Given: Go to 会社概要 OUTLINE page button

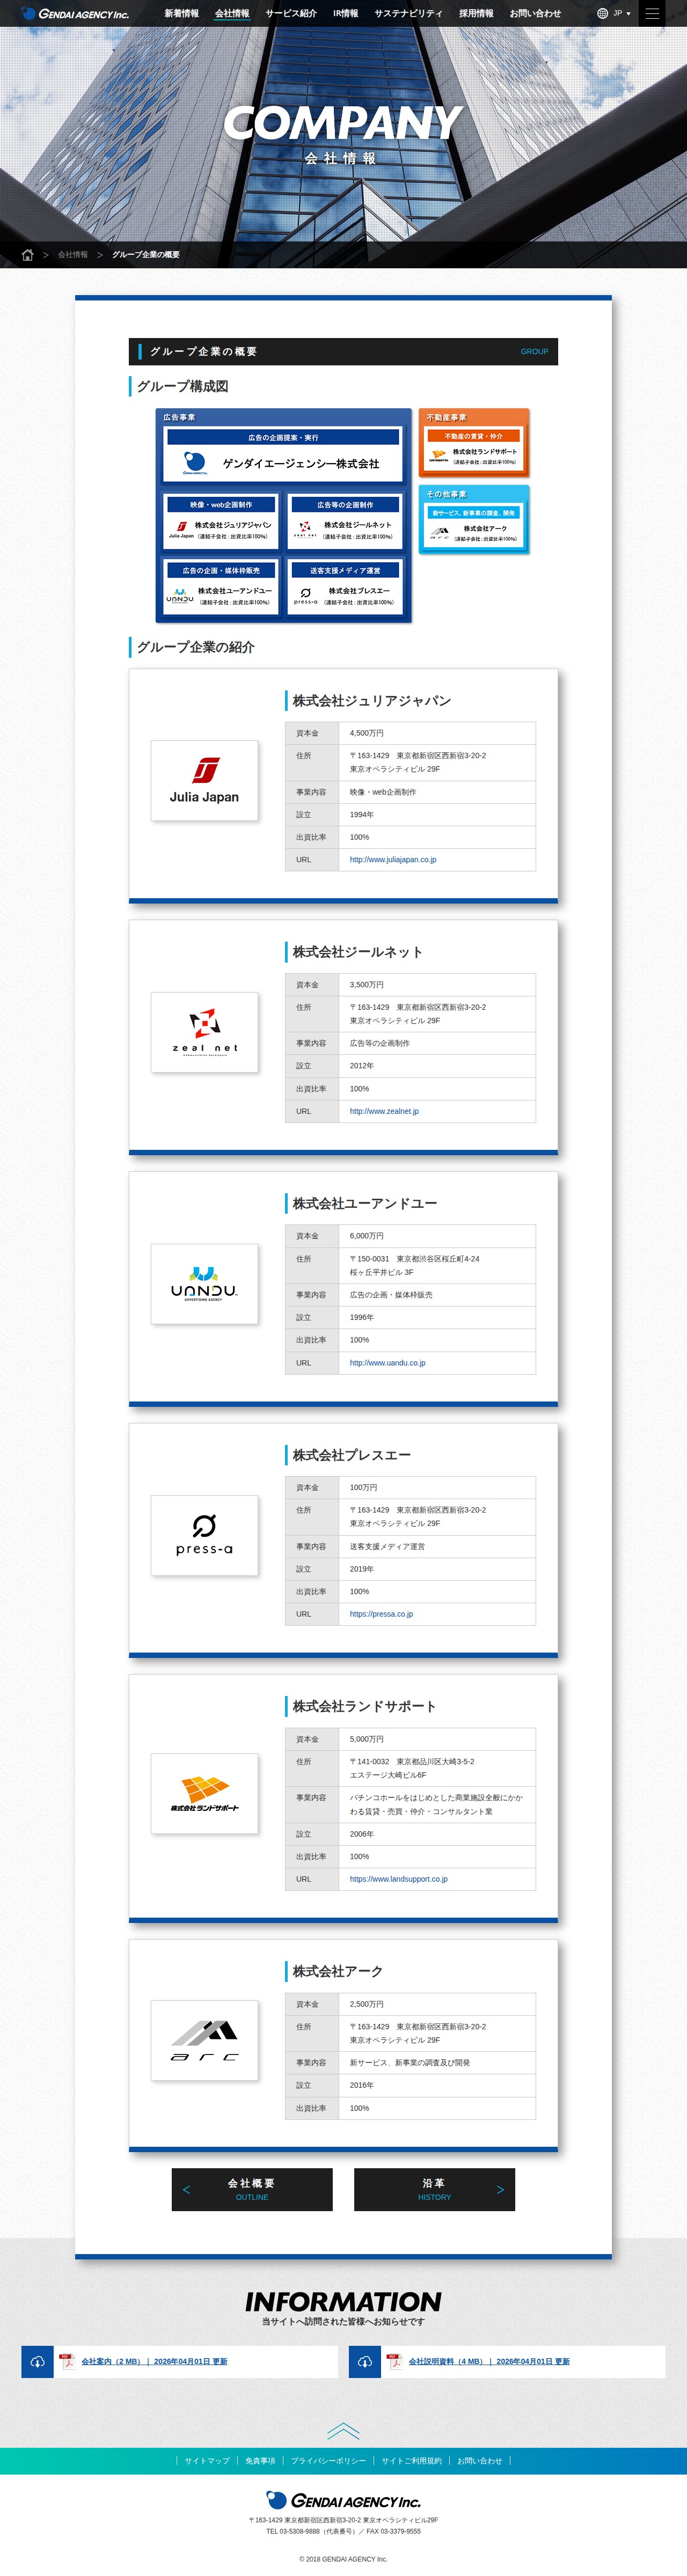Looking at the screenshot, I should pos(252,2189).
